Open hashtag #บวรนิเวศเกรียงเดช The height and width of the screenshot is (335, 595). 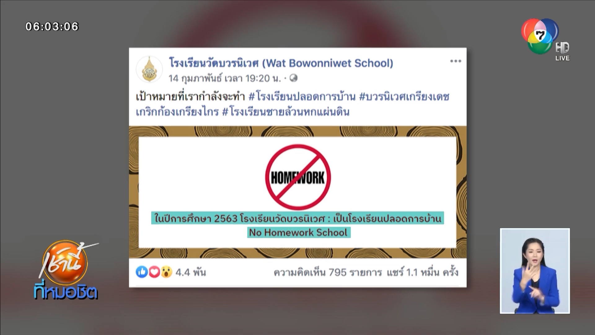click(x=404, y=97)
